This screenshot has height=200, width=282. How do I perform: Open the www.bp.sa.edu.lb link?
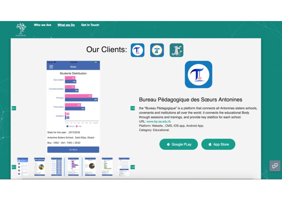click(159, 121)
